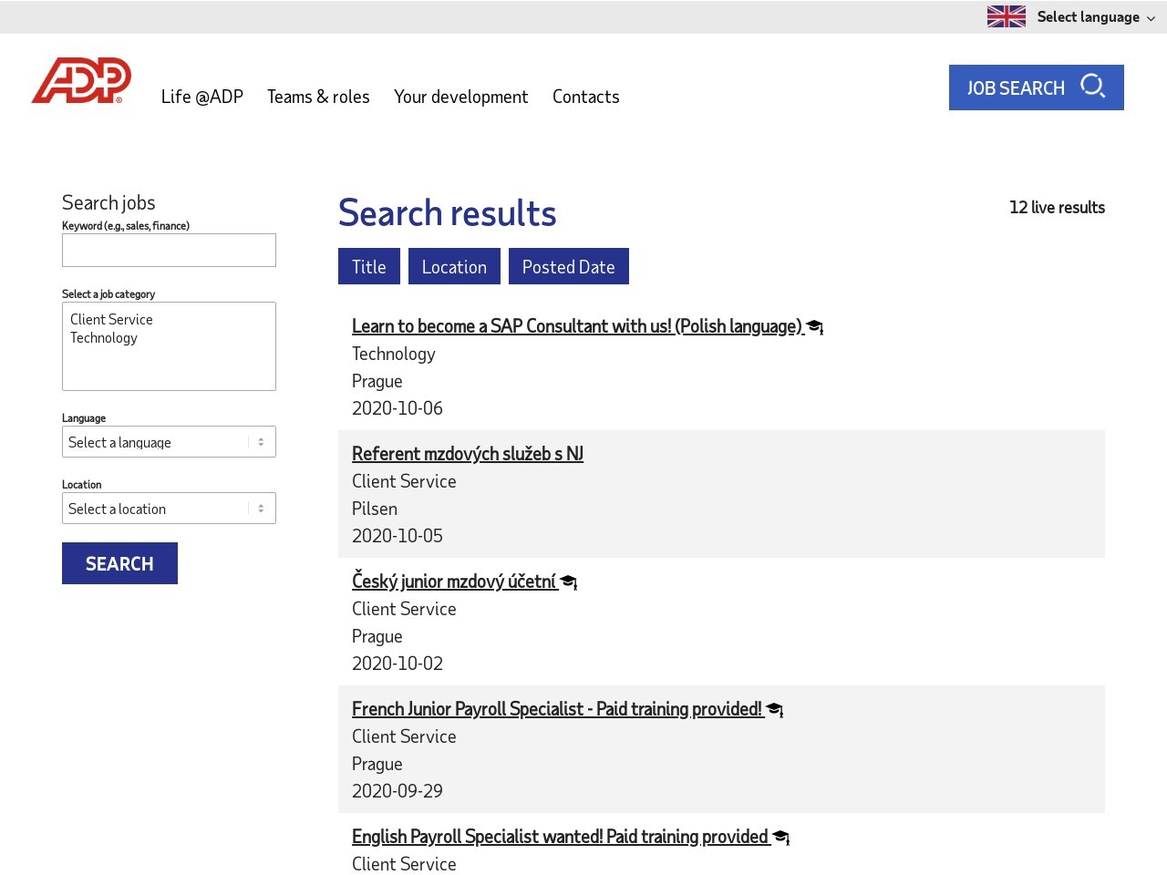The height and width of the screenshot is (875, 1167).
Task: Open the Contacts page
Action: click(585, 97)
